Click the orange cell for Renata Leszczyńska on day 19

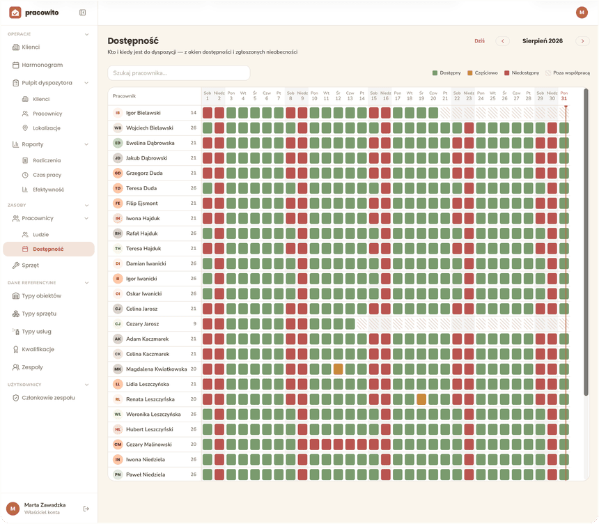(x=421, y=399)
